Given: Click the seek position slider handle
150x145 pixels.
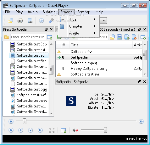Looking at the screenshot, I should (25, 121).
